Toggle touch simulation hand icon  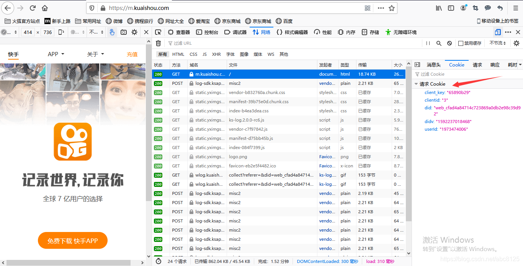(x=112, y=32)
